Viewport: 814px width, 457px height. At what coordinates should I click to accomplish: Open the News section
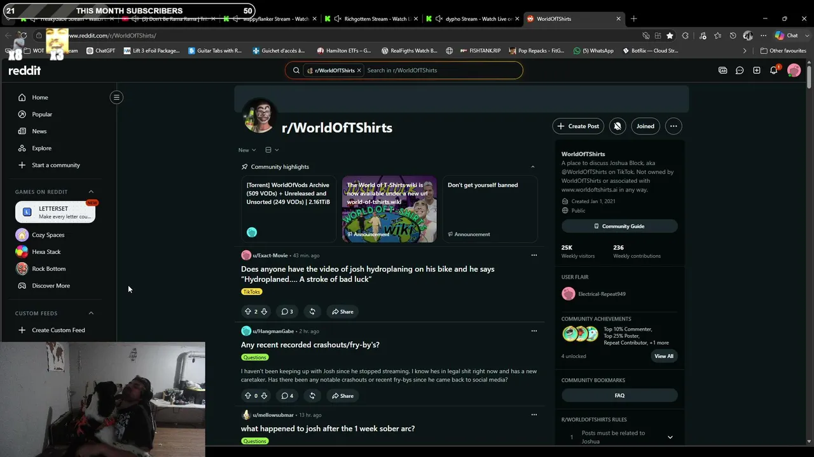point(39,131)
